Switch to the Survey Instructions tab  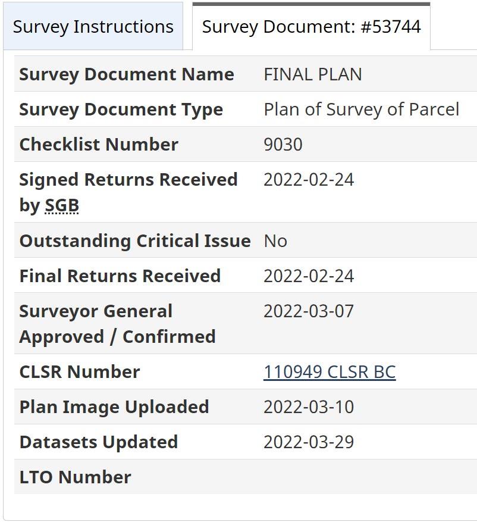pyautogui.click(x=93, y=27)
